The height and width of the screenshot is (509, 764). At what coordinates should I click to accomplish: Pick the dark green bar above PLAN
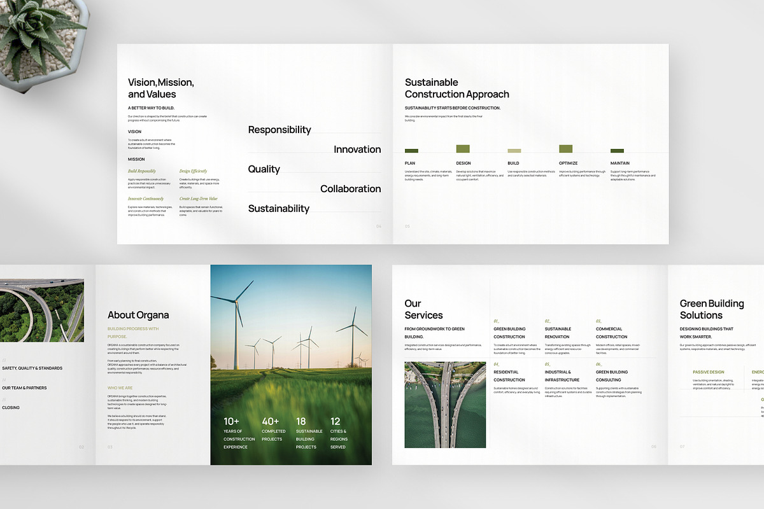(x=411, y=151)
